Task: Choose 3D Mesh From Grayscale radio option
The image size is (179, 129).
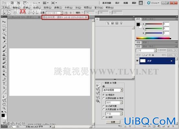Action: 104,109
